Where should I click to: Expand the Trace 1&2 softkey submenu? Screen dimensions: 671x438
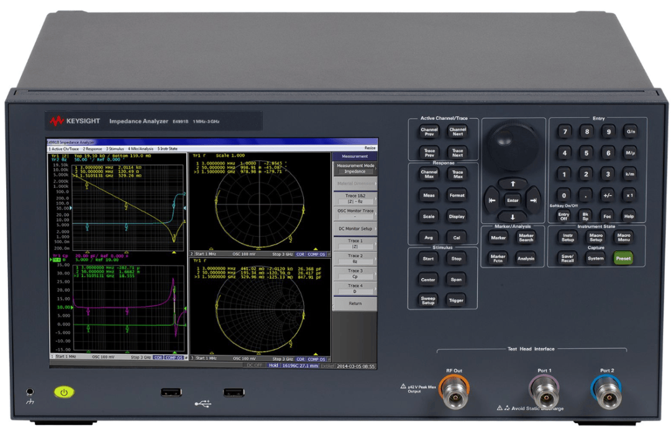(x=355, y=198)
